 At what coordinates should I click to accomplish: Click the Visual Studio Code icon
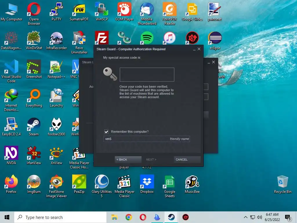click(11, 71)
